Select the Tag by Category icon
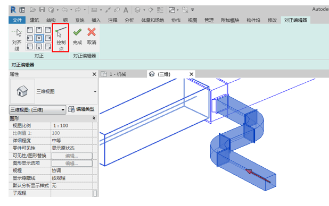Viewport: 329px width, 206px height. pyautogui.click(x=117, y=10)
